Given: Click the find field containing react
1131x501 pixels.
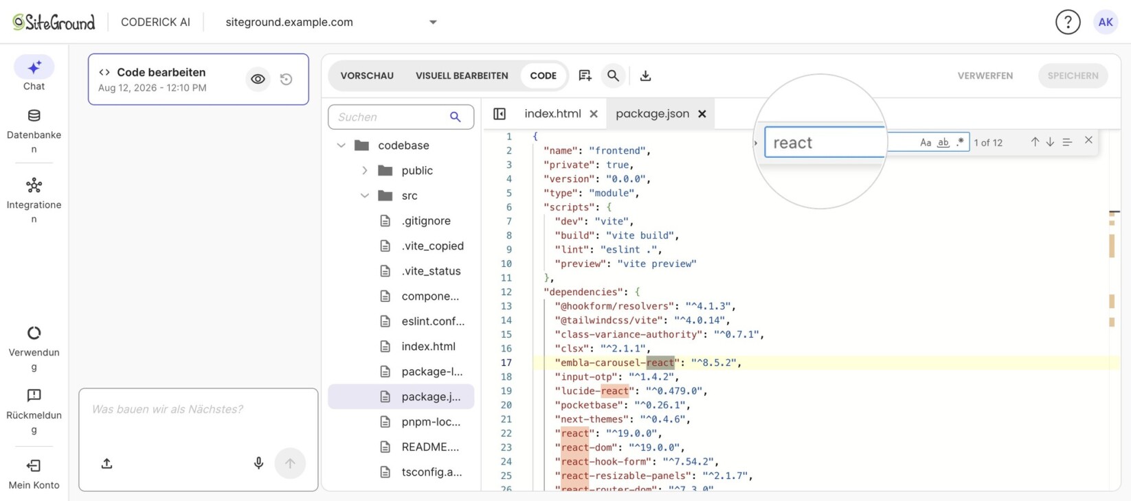Looking at the screenshot, I should [866, 142].
